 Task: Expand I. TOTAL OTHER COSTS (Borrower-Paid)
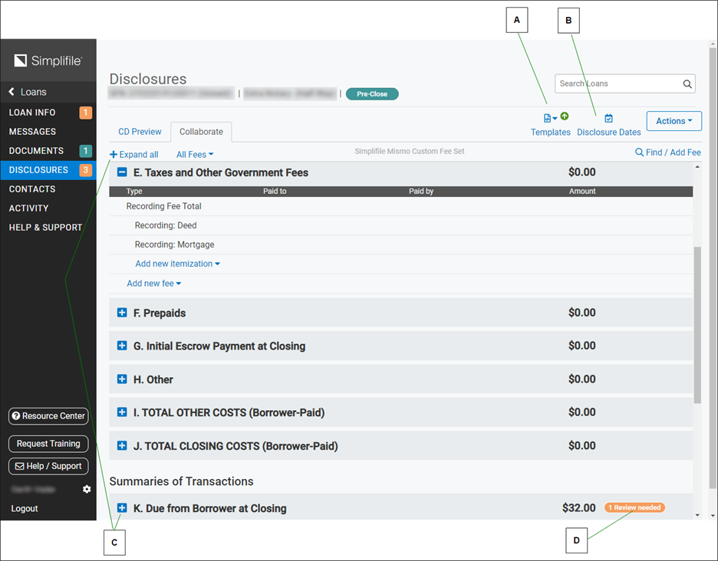(x=122, y=412)
